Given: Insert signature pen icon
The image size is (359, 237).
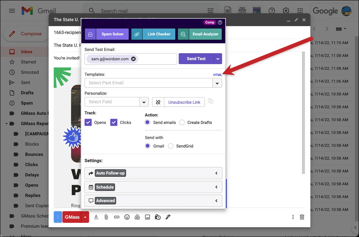Looking at the screenshot, I should point(168,217).
